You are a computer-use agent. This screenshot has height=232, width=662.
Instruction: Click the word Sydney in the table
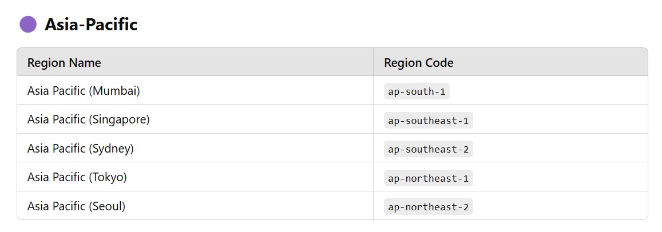pyautogui.click(x=111, y=149)
